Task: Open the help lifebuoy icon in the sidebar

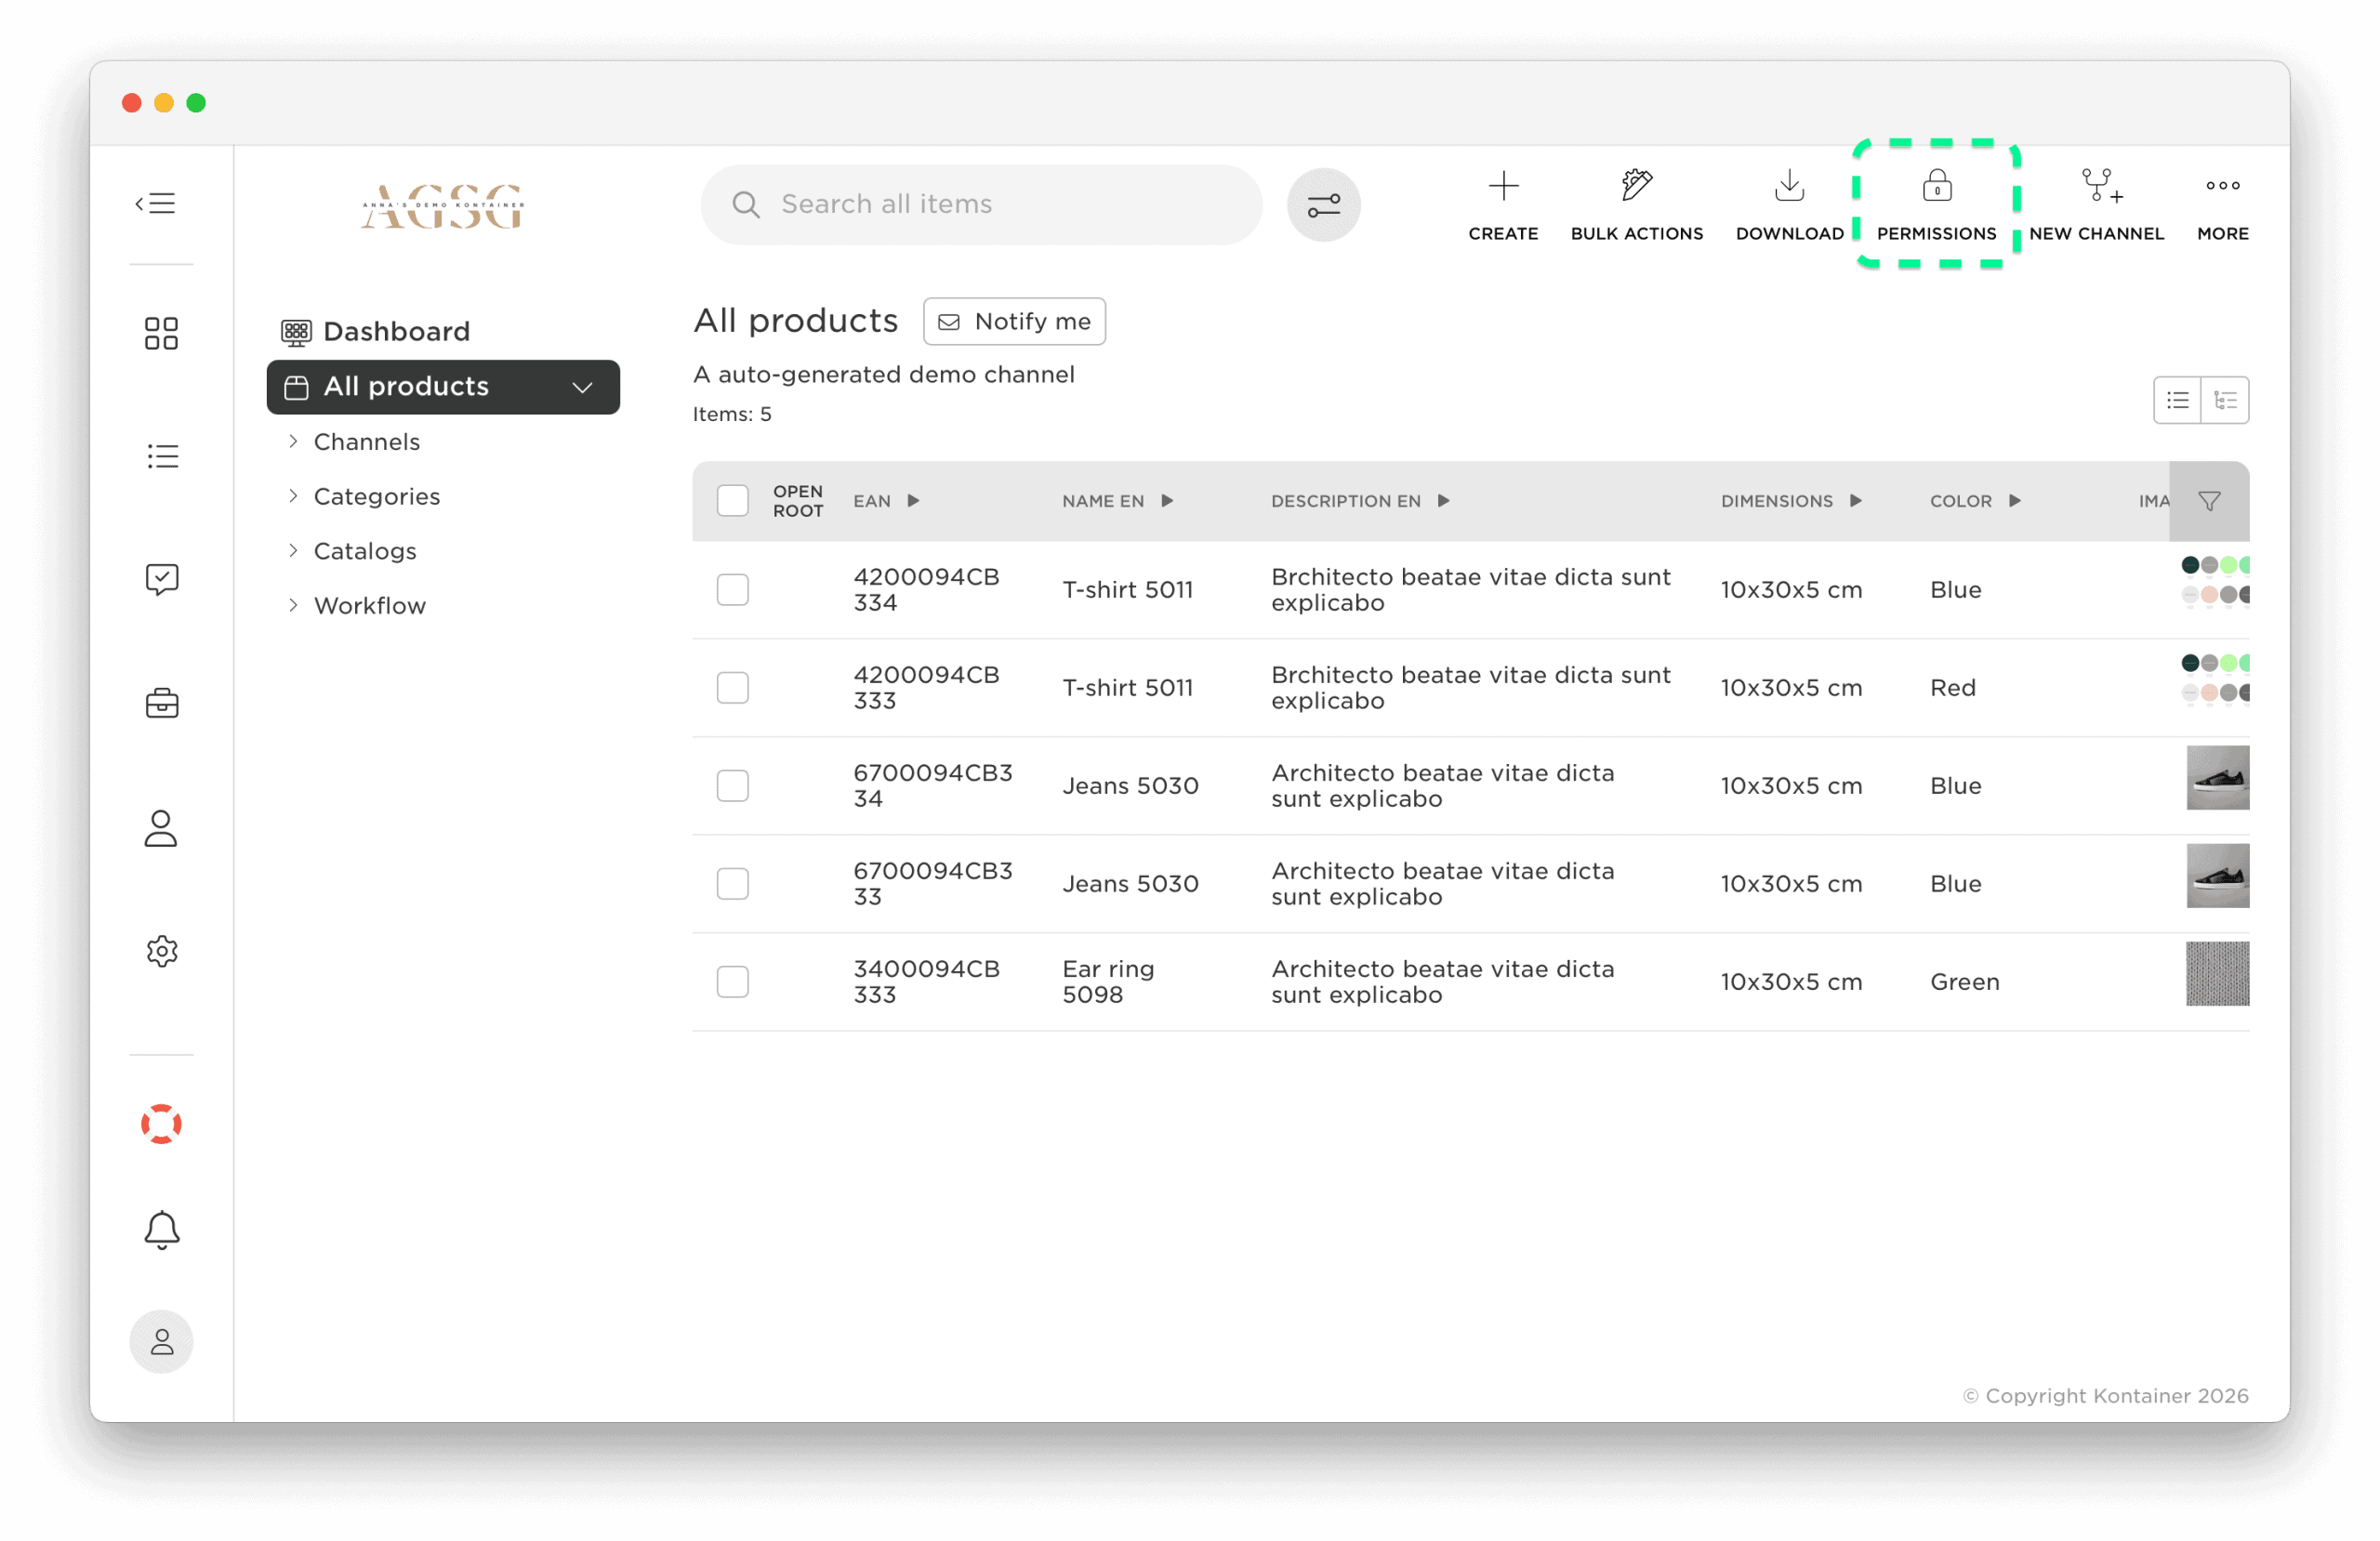Action: coord(161,1124)
